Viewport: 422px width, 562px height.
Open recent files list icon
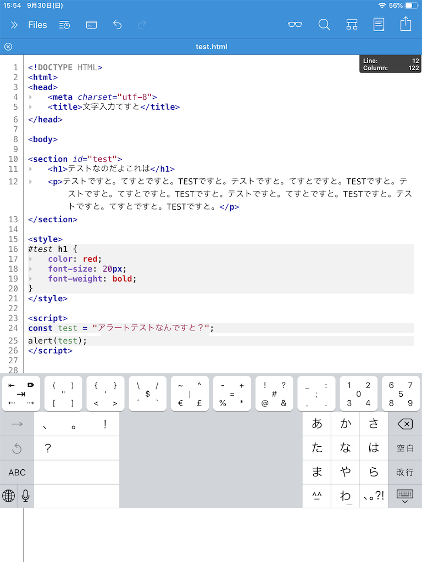pos(65,25)
